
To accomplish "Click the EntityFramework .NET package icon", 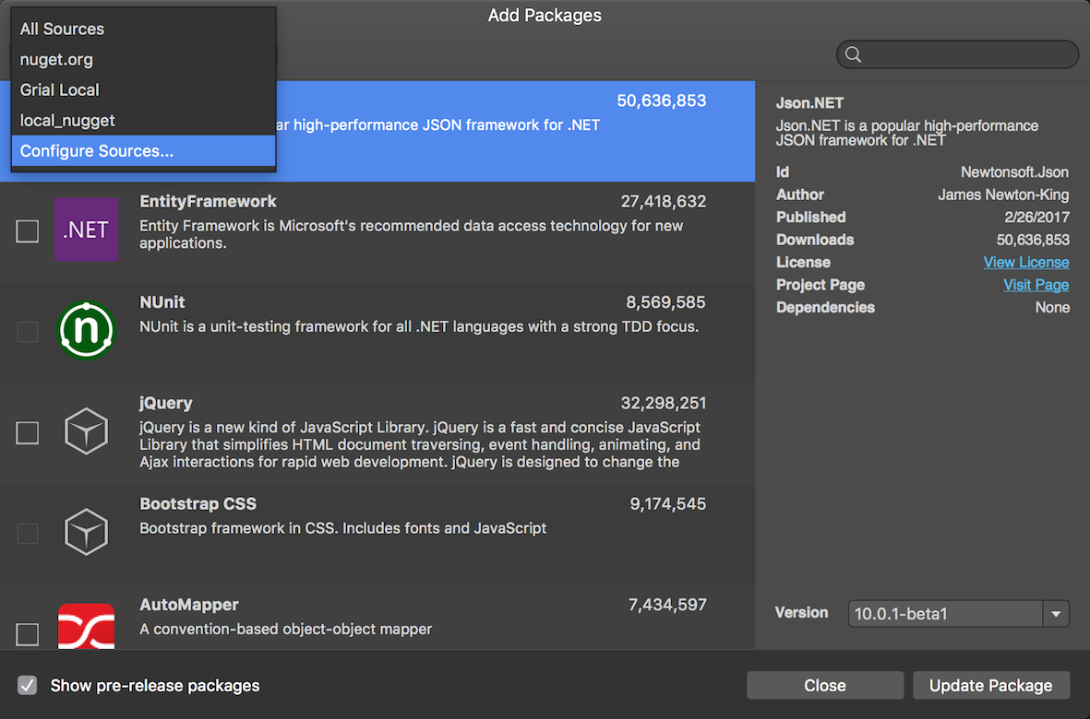I will (86, 230).
